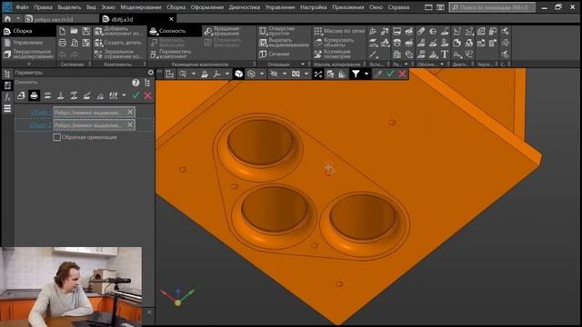Pick the Perpendicular mate icon
582x327 pixels.
pos(61,95)
